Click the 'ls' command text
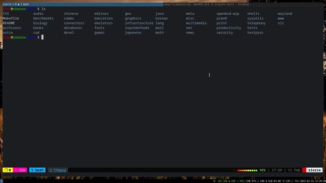This screenshot has height=183, width=326. (x=43, y=9)
